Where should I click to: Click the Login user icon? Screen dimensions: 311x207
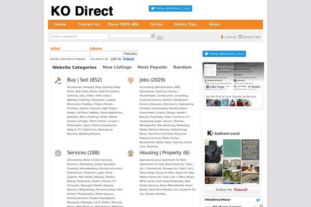(222, 37)
